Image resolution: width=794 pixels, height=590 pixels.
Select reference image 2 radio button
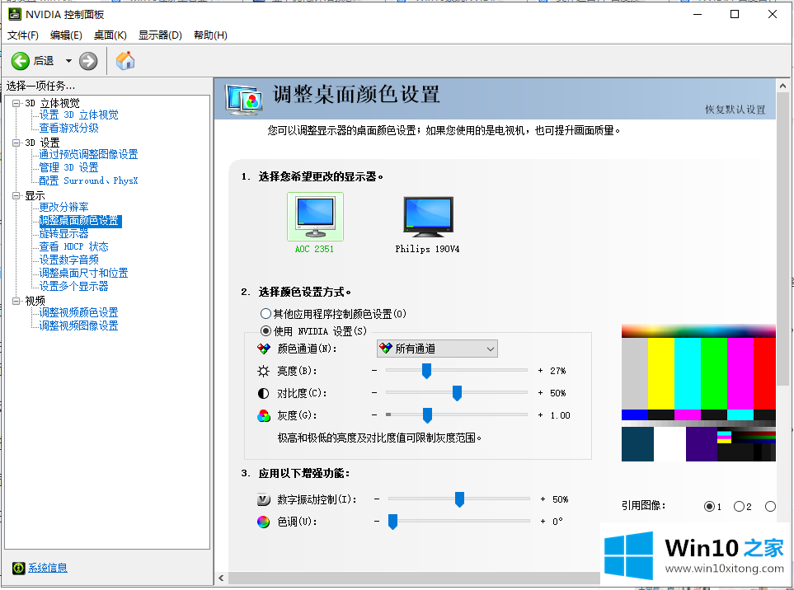(739, 507)
